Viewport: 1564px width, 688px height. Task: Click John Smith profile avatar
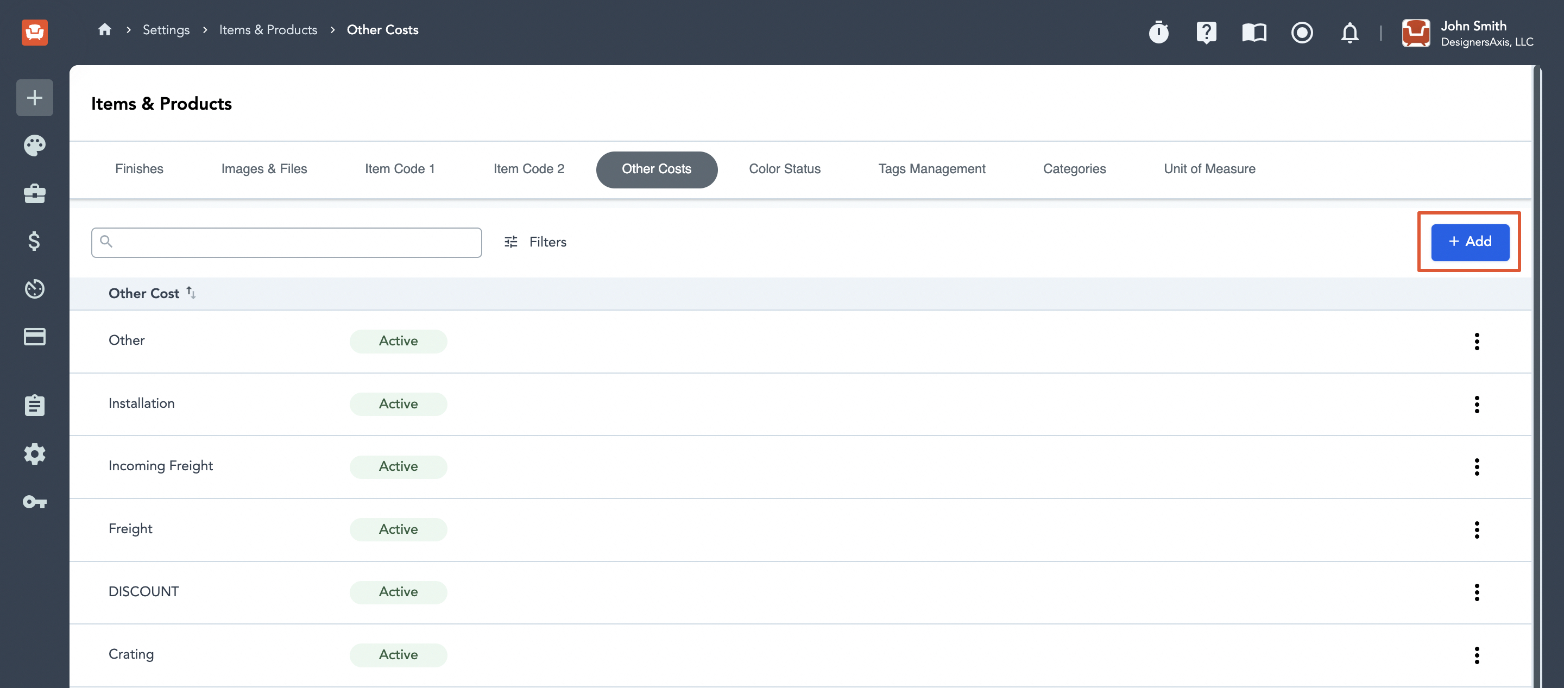[1415, 32]
